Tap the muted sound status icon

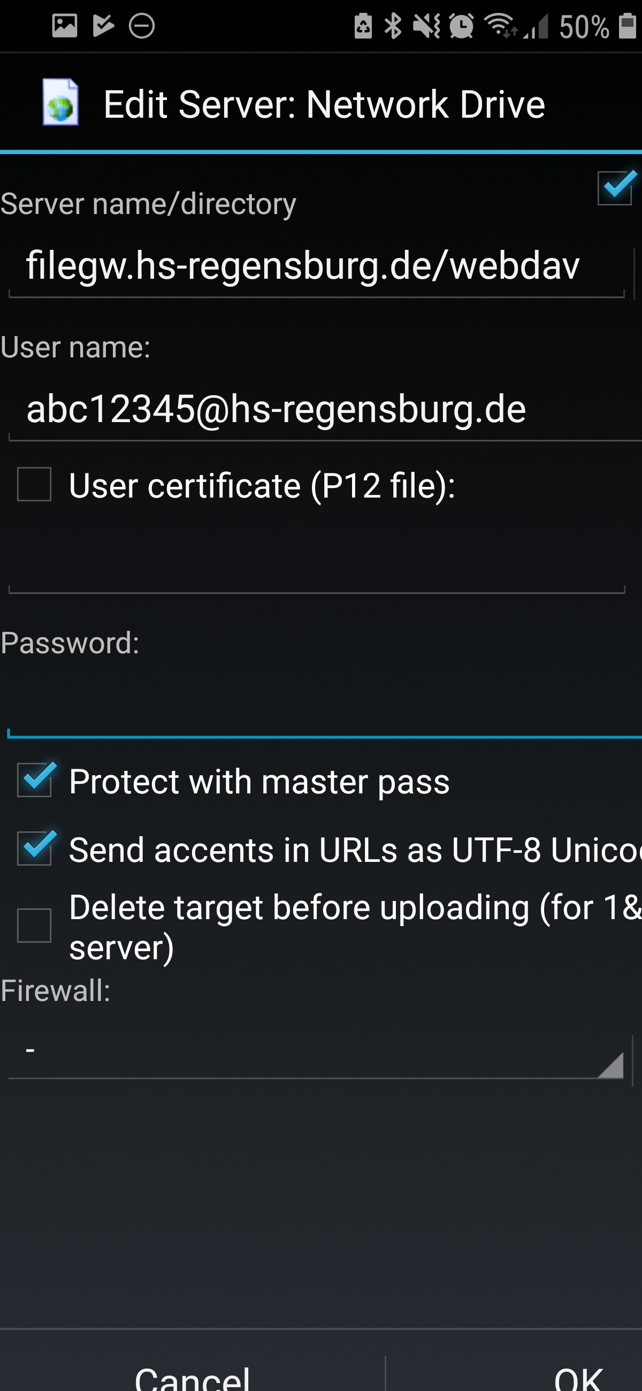[426, 26]
